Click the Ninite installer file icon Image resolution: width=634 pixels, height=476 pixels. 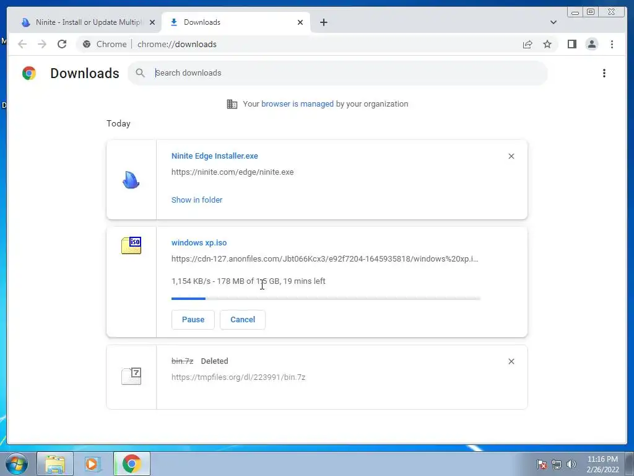point(131,180)
